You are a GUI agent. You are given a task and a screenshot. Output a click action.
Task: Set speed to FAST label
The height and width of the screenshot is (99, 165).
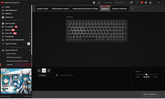(155, 77)
